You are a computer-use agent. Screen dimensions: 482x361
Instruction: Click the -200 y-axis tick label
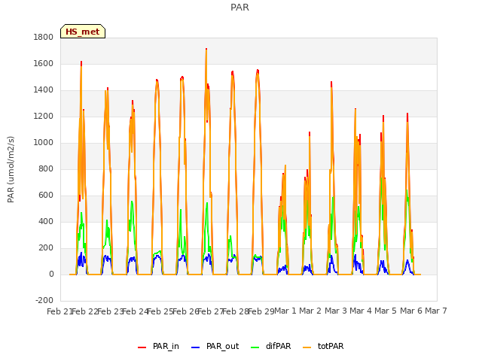(x=44, y=300)
